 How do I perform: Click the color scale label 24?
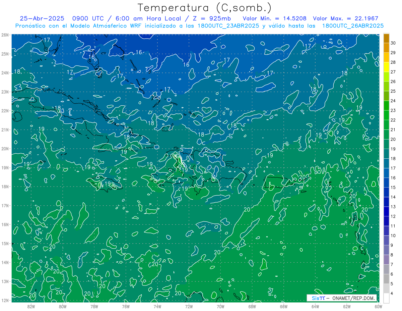(x=393, y=101)
